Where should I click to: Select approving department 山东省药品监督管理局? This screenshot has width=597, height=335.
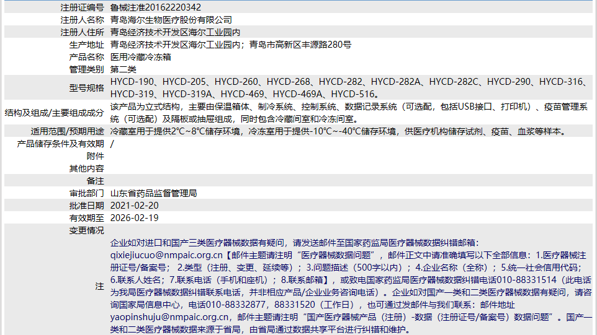pos(153,193)
